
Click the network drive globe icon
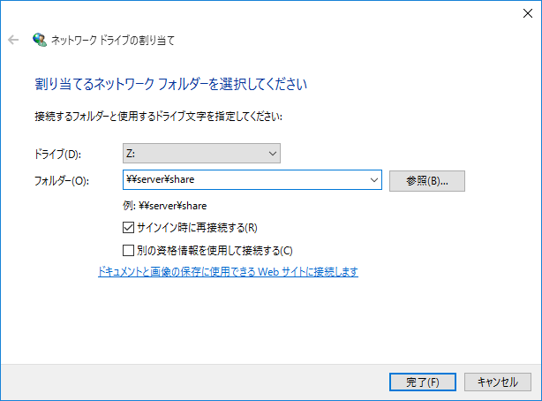[x=40, y=40]
